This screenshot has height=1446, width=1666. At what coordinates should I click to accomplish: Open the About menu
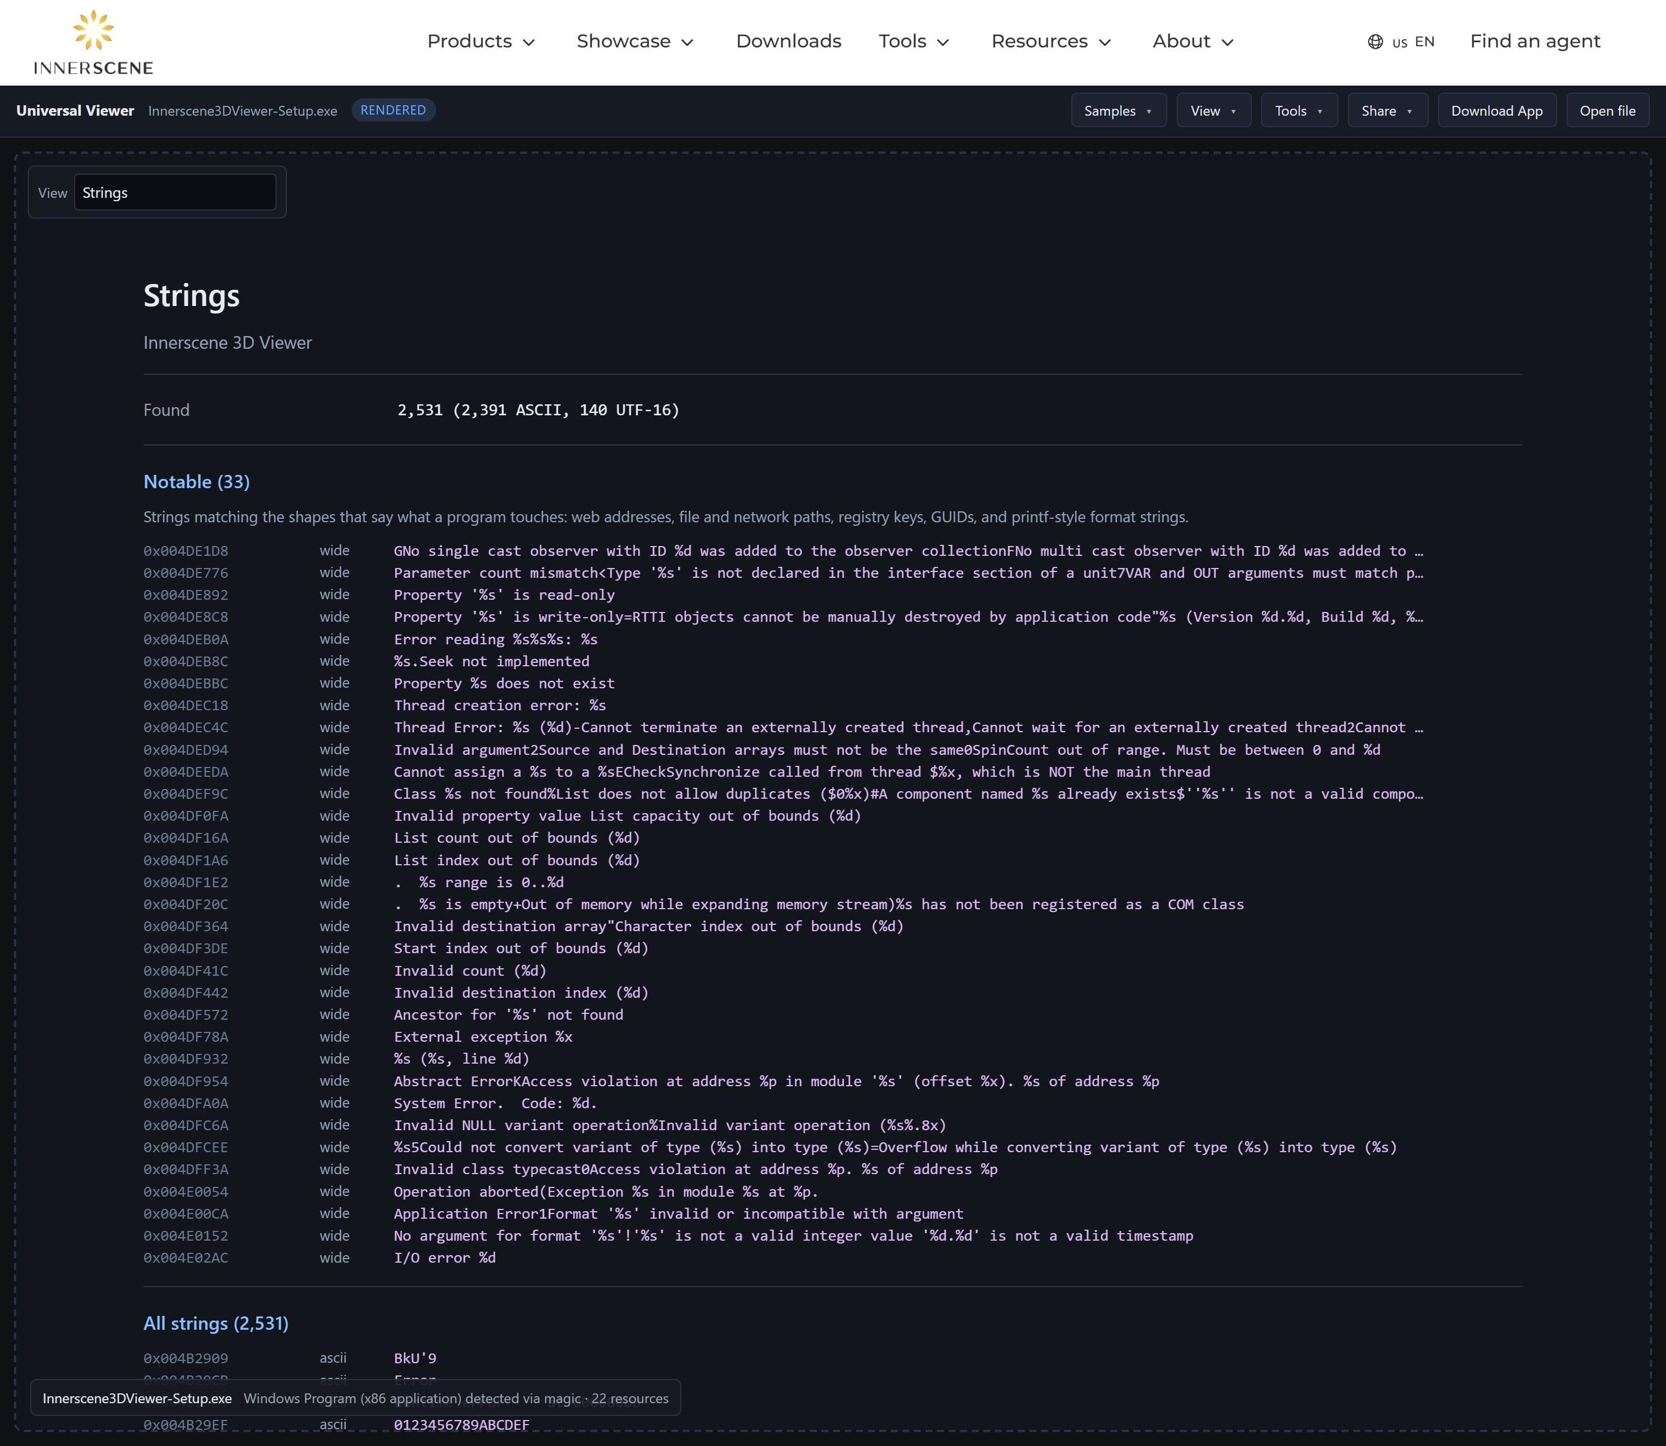[1193, 41]
